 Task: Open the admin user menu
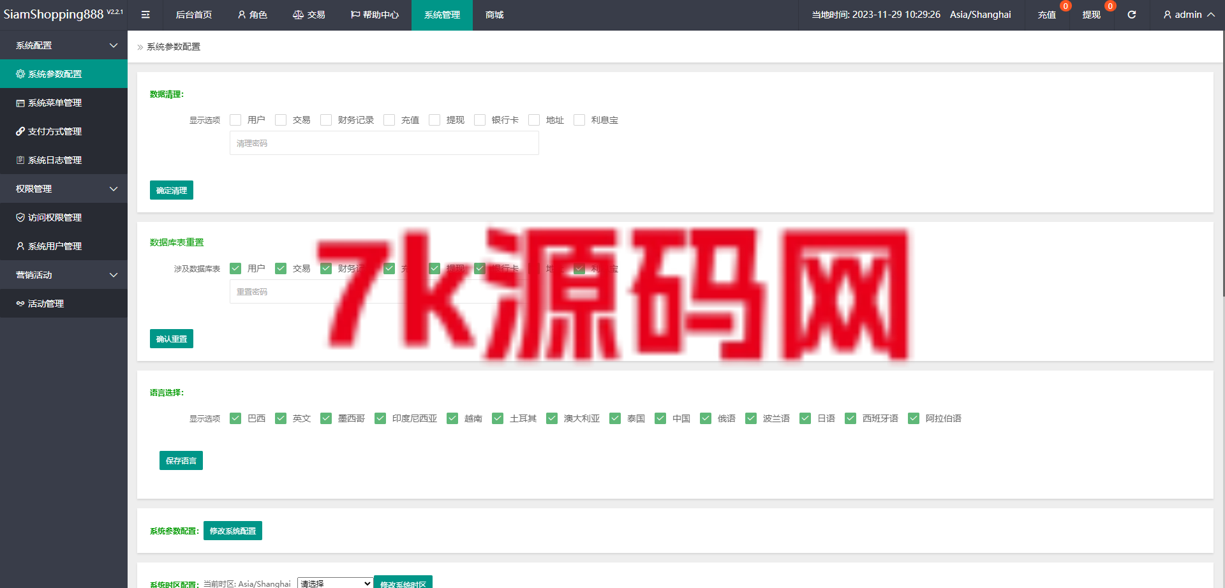(x=1189, y=15)
